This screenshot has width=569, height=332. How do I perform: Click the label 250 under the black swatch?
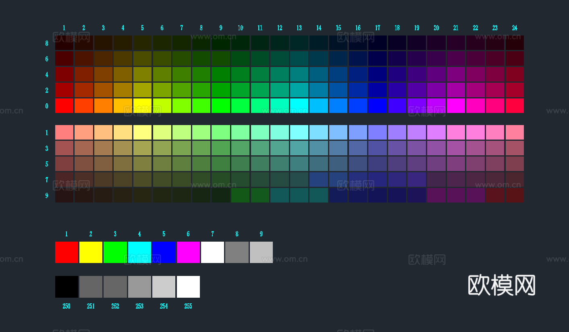coord(66,306)
